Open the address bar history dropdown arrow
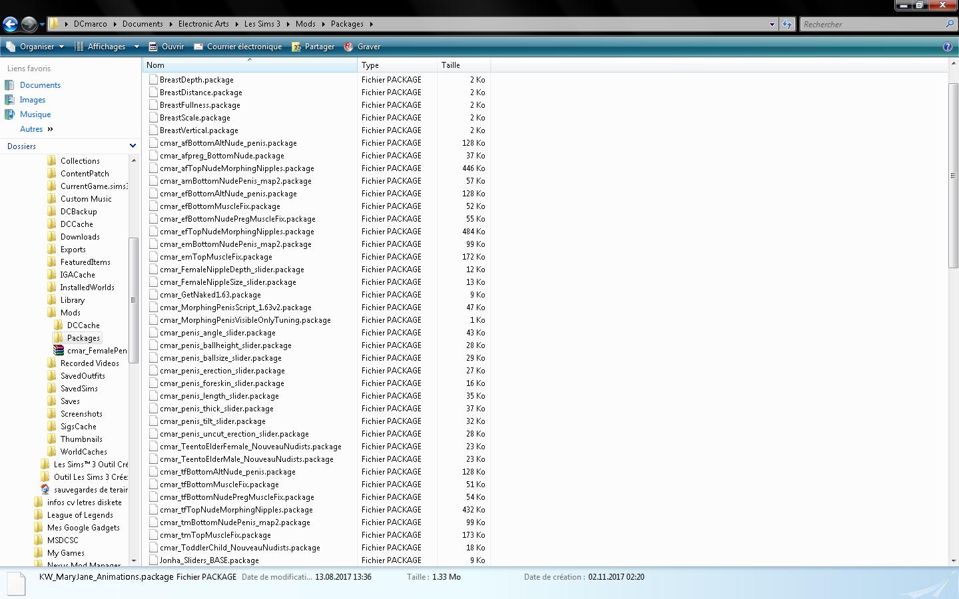Screen dimensions: 959x599 pyautogui.click(x=772, y=24)
